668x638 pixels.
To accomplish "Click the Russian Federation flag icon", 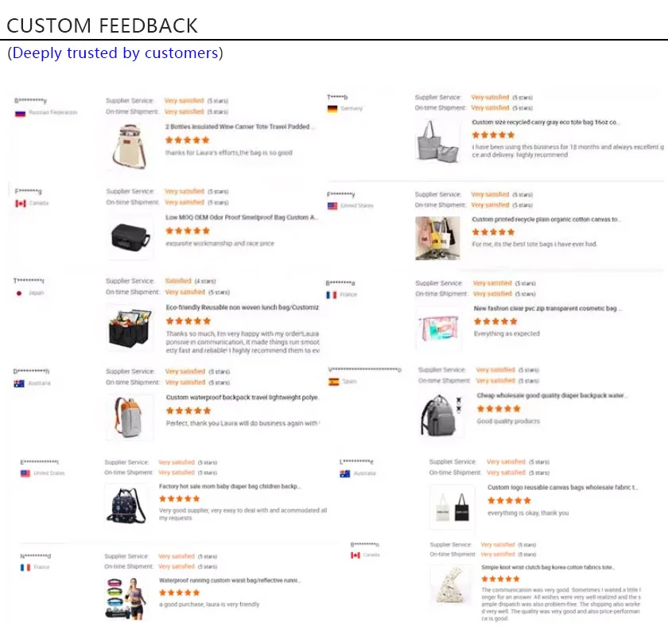I will tap(20, 114).
